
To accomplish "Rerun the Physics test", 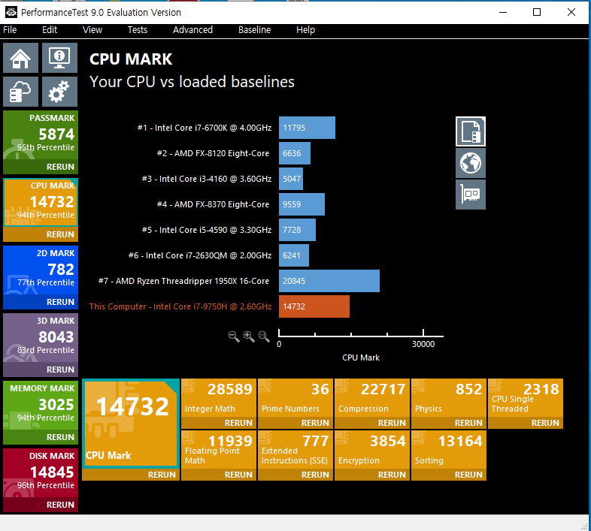I will point(449,424).
